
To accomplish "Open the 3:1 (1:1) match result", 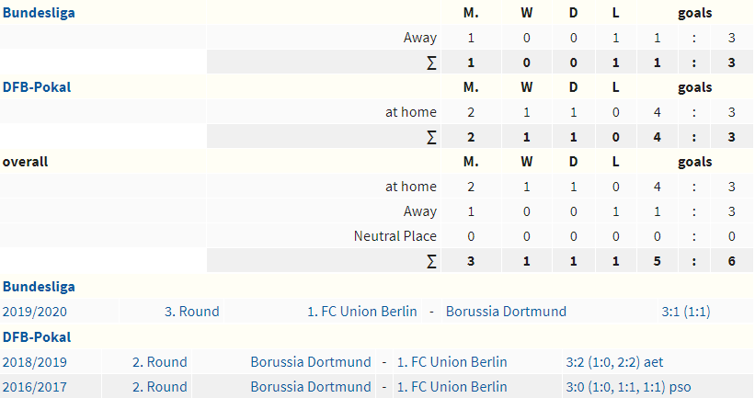I will tap(686, 312).
